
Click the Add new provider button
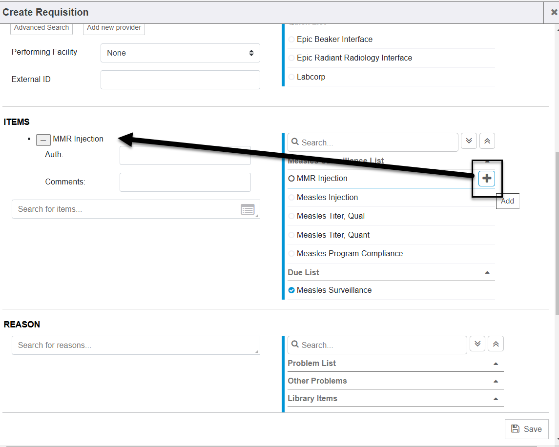[114, 28]
